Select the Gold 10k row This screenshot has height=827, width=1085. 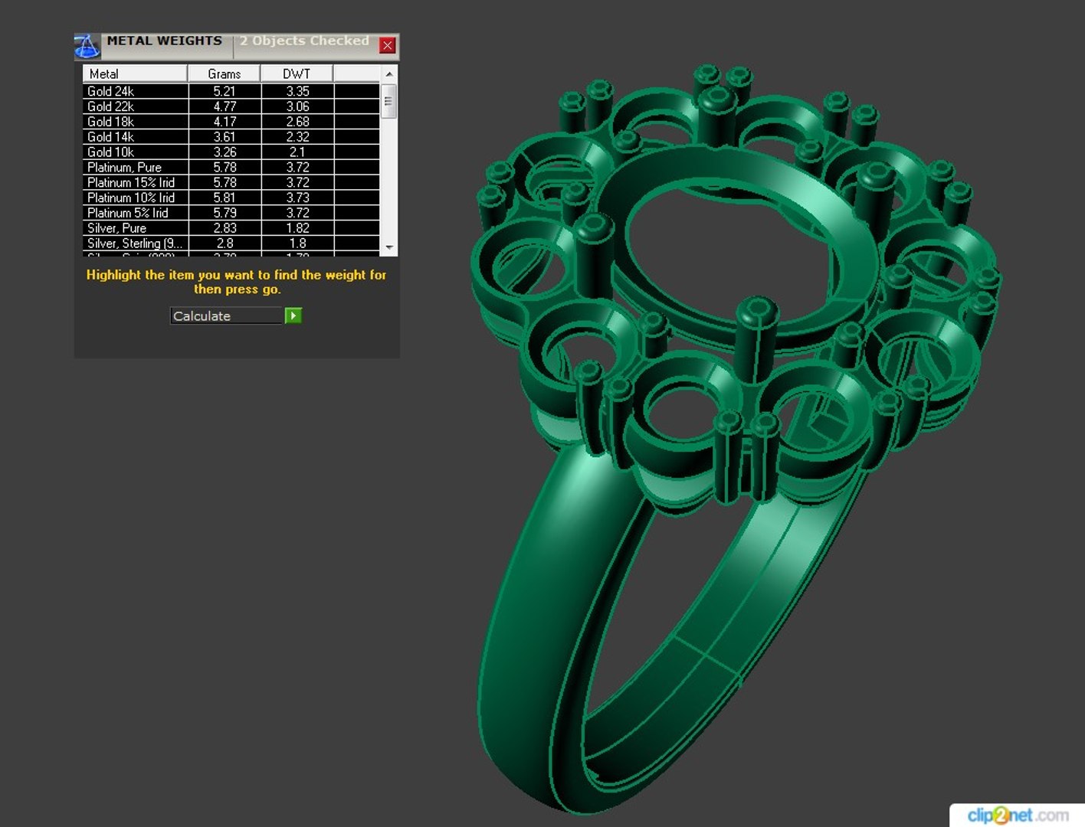[x=231, y=152]
